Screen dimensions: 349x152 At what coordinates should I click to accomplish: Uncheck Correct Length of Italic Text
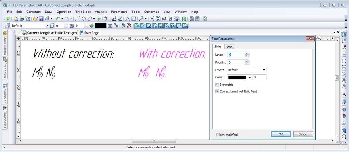pos(217,91)
